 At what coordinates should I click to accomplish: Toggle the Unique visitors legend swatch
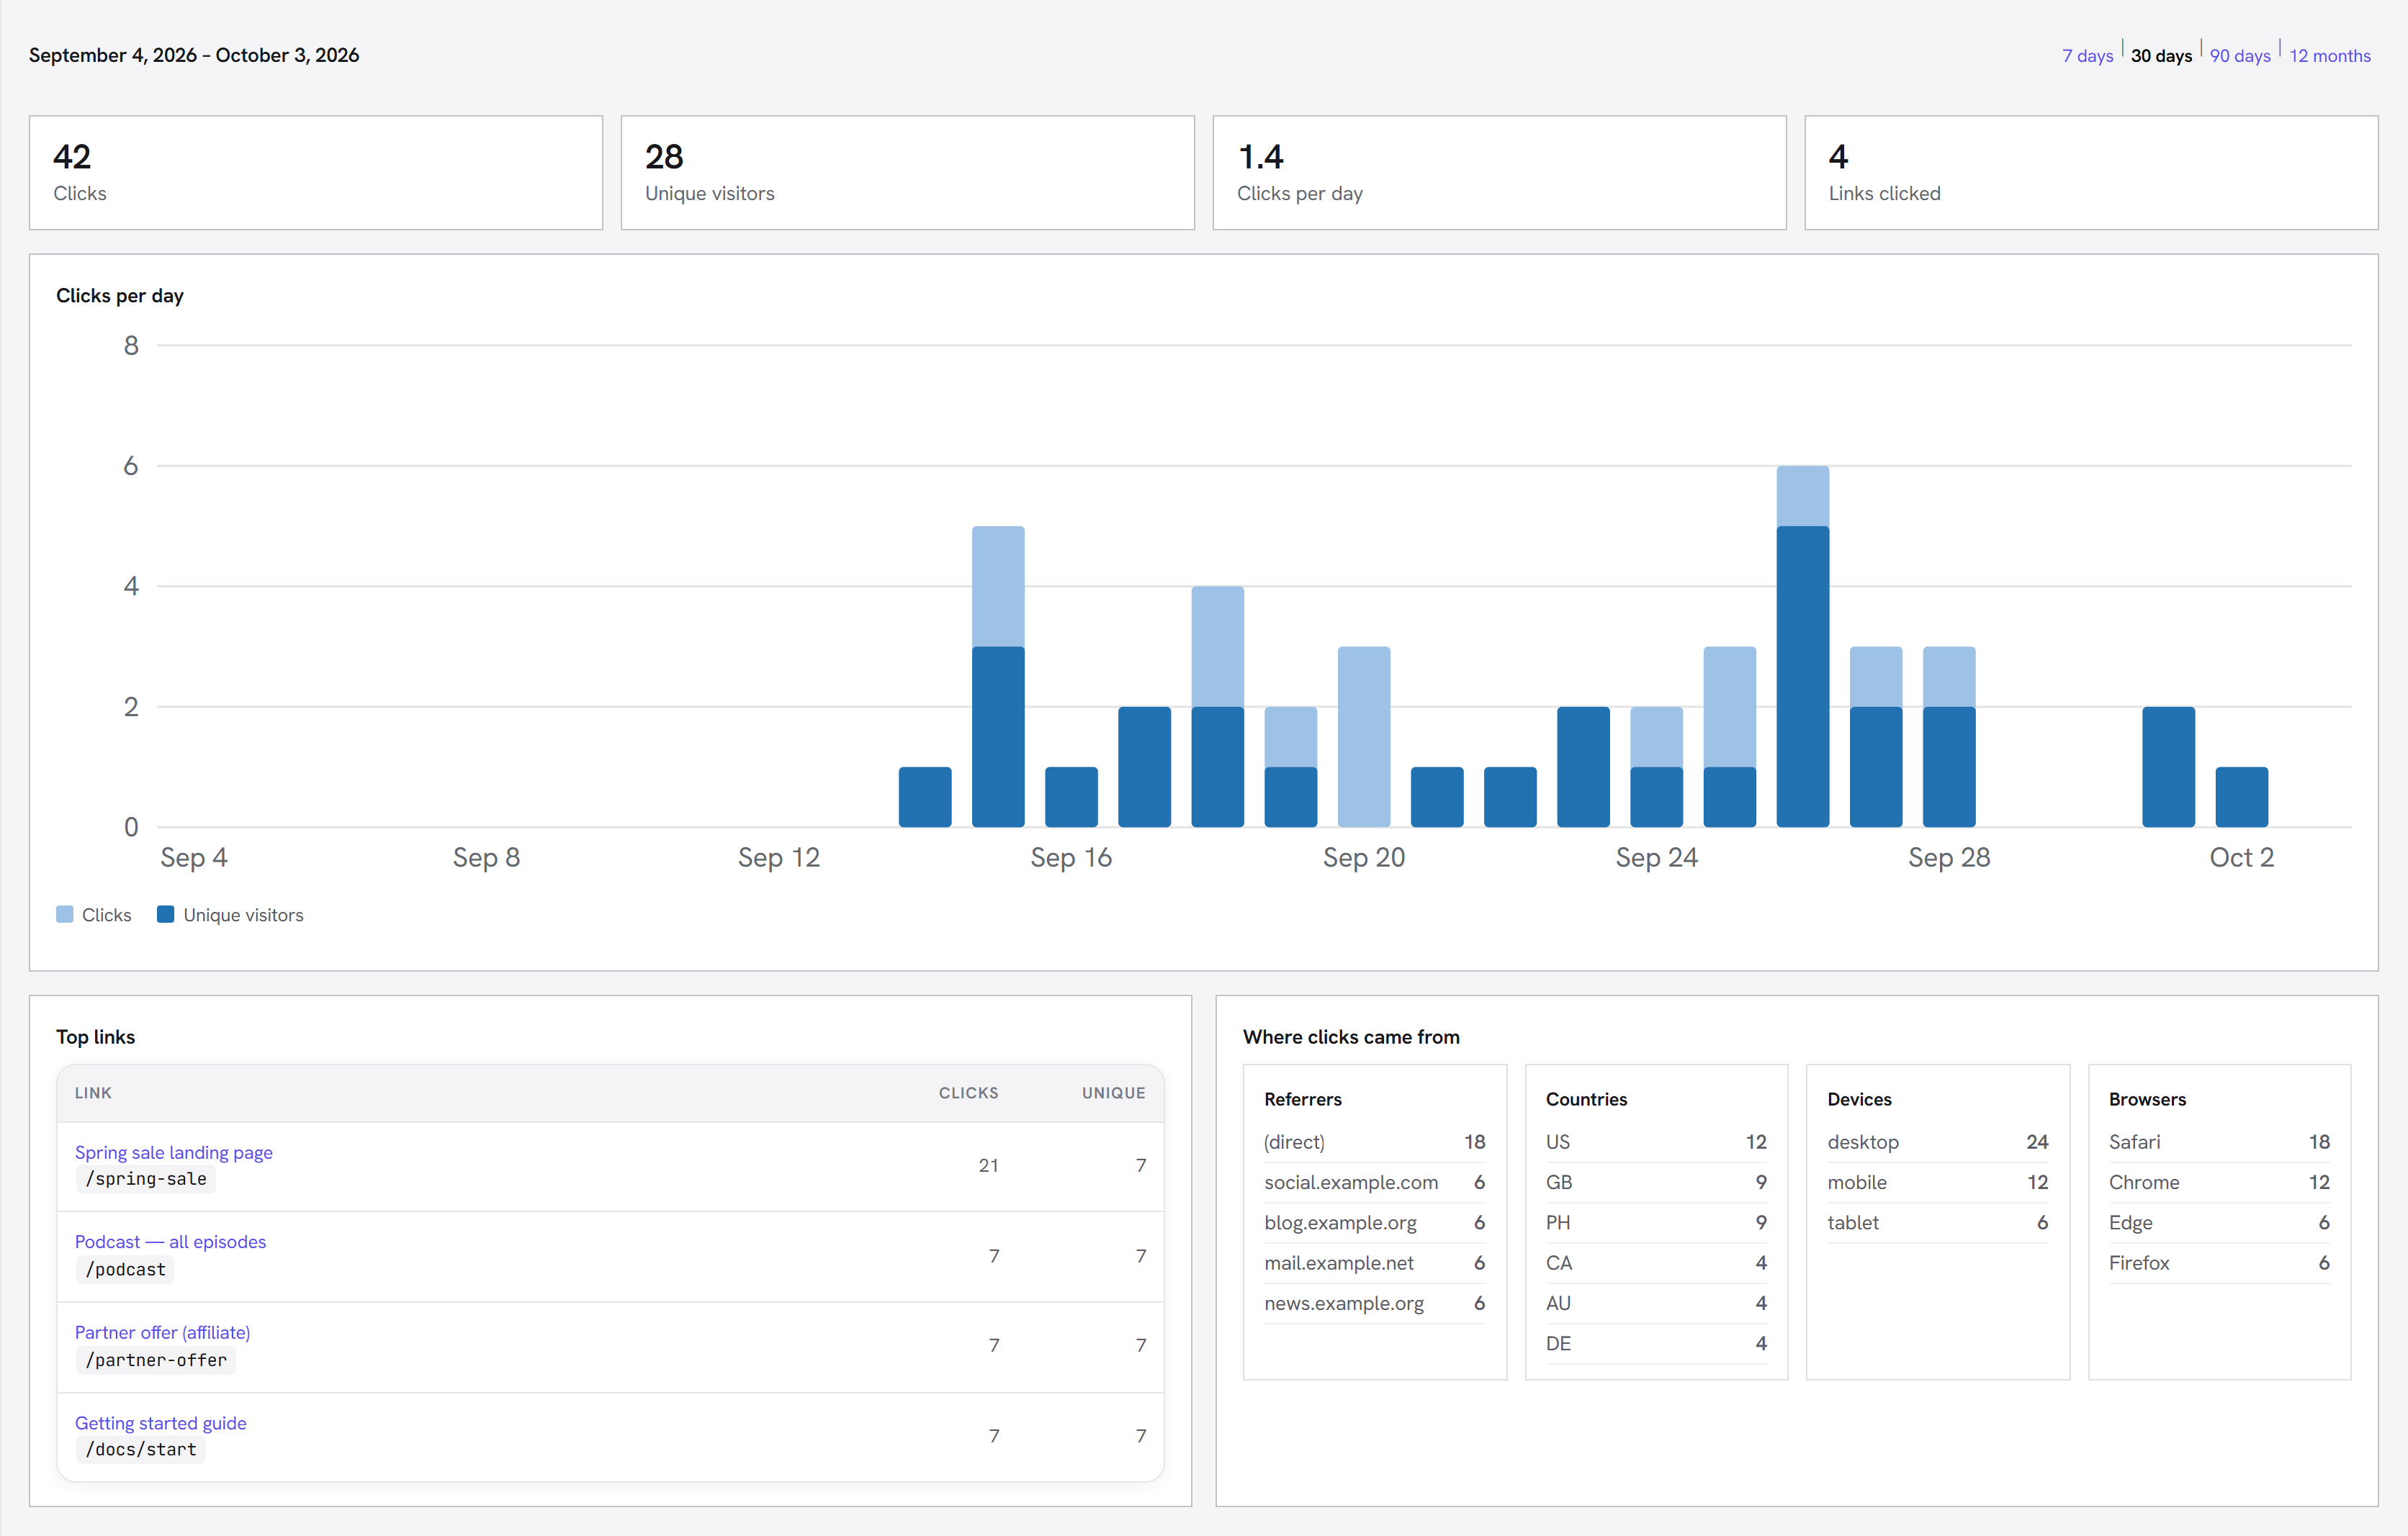pyautogui.click(x=166, y=914)
